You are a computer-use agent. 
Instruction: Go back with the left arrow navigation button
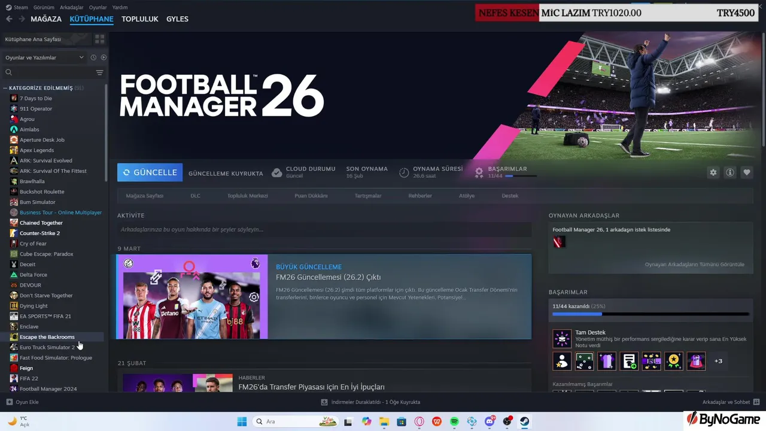coord(9,19)
